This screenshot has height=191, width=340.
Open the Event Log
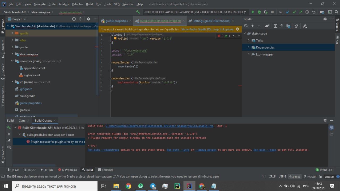pyautogui.click(x=324, y=170)
